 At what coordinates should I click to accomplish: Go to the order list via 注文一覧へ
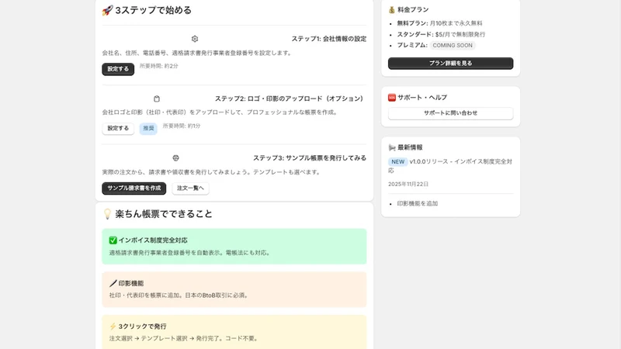pyautogui.click(x=190, y=188)
